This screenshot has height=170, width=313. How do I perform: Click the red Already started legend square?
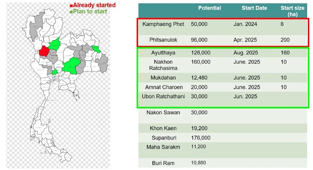[x=71, y=6]
